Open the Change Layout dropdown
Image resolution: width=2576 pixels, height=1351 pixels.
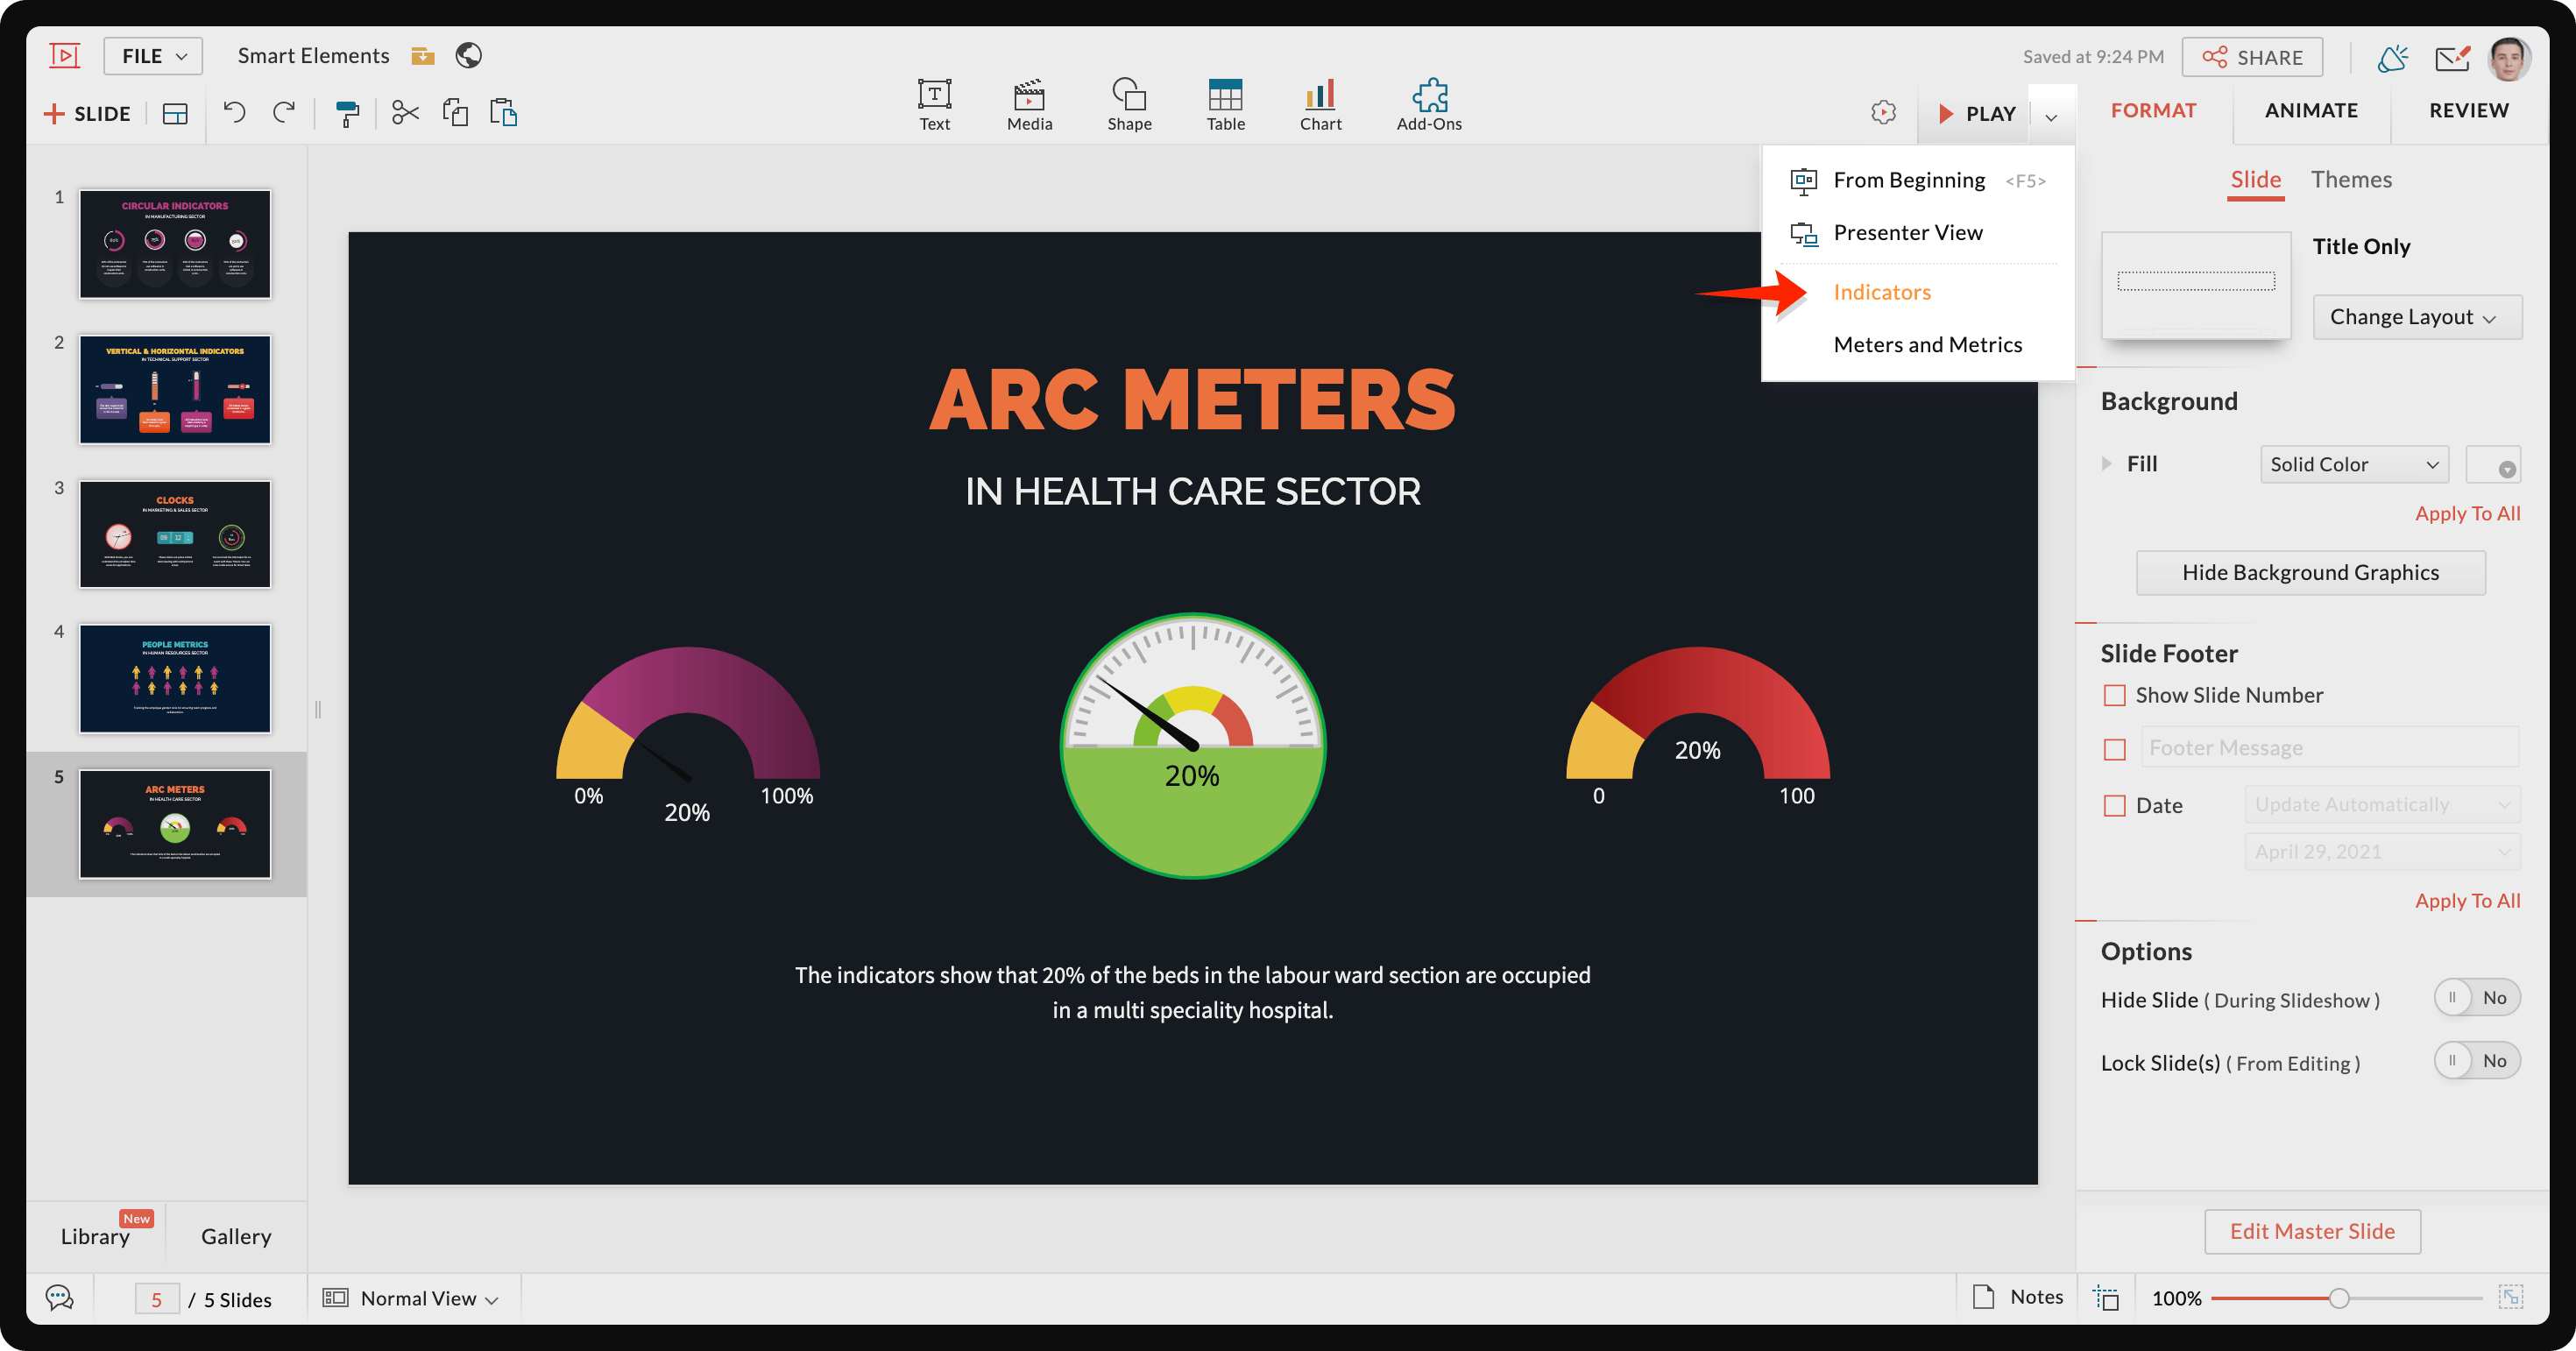click(2417, 316)
